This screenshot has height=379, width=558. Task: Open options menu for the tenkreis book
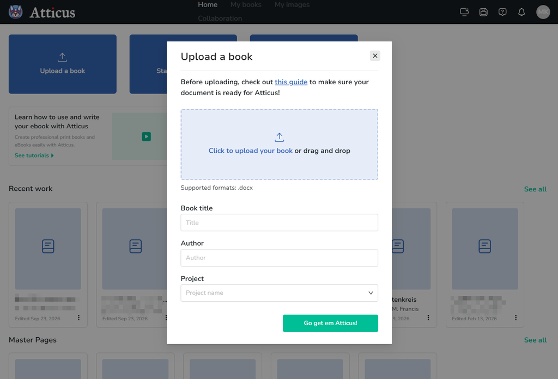428,318
